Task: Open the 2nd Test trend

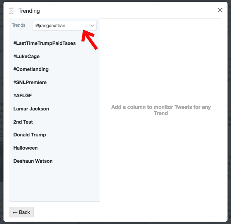Action: [23, 122]
